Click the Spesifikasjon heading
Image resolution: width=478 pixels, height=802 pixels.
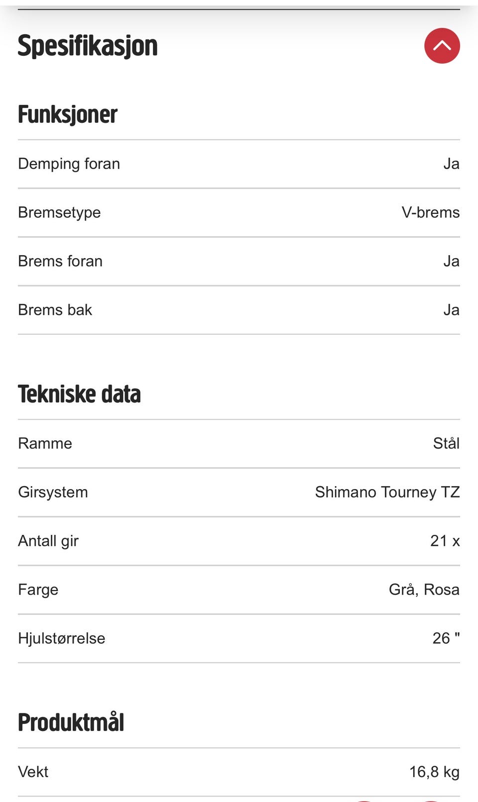[88, 46]
